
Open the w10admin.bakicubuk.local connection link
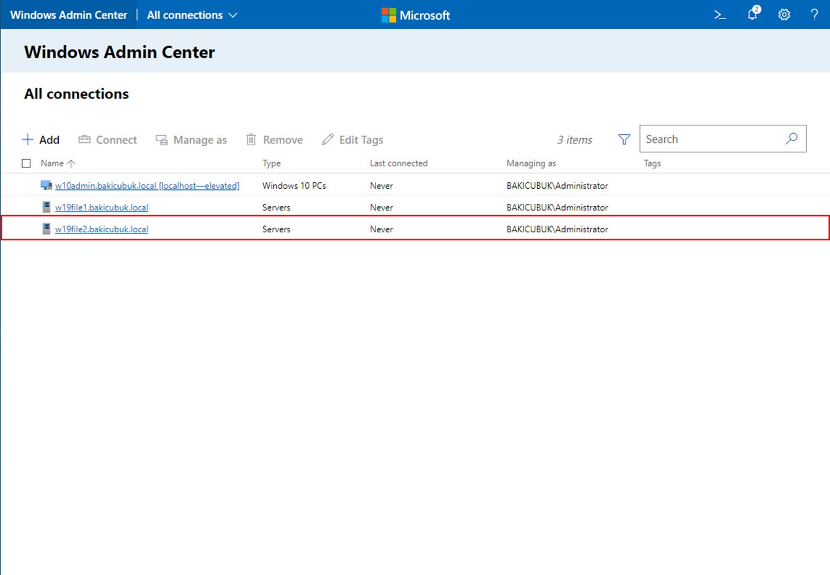pyautogui.click(x=147, y=185)
